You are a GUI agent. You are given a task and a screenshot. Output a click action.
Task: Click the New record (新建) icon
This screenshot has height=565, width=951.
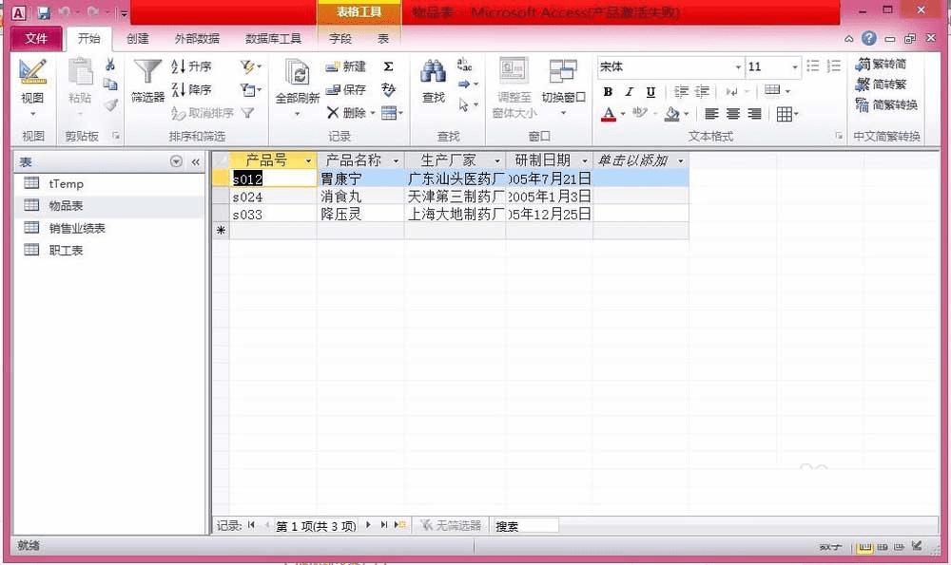[x=346, y=66]
